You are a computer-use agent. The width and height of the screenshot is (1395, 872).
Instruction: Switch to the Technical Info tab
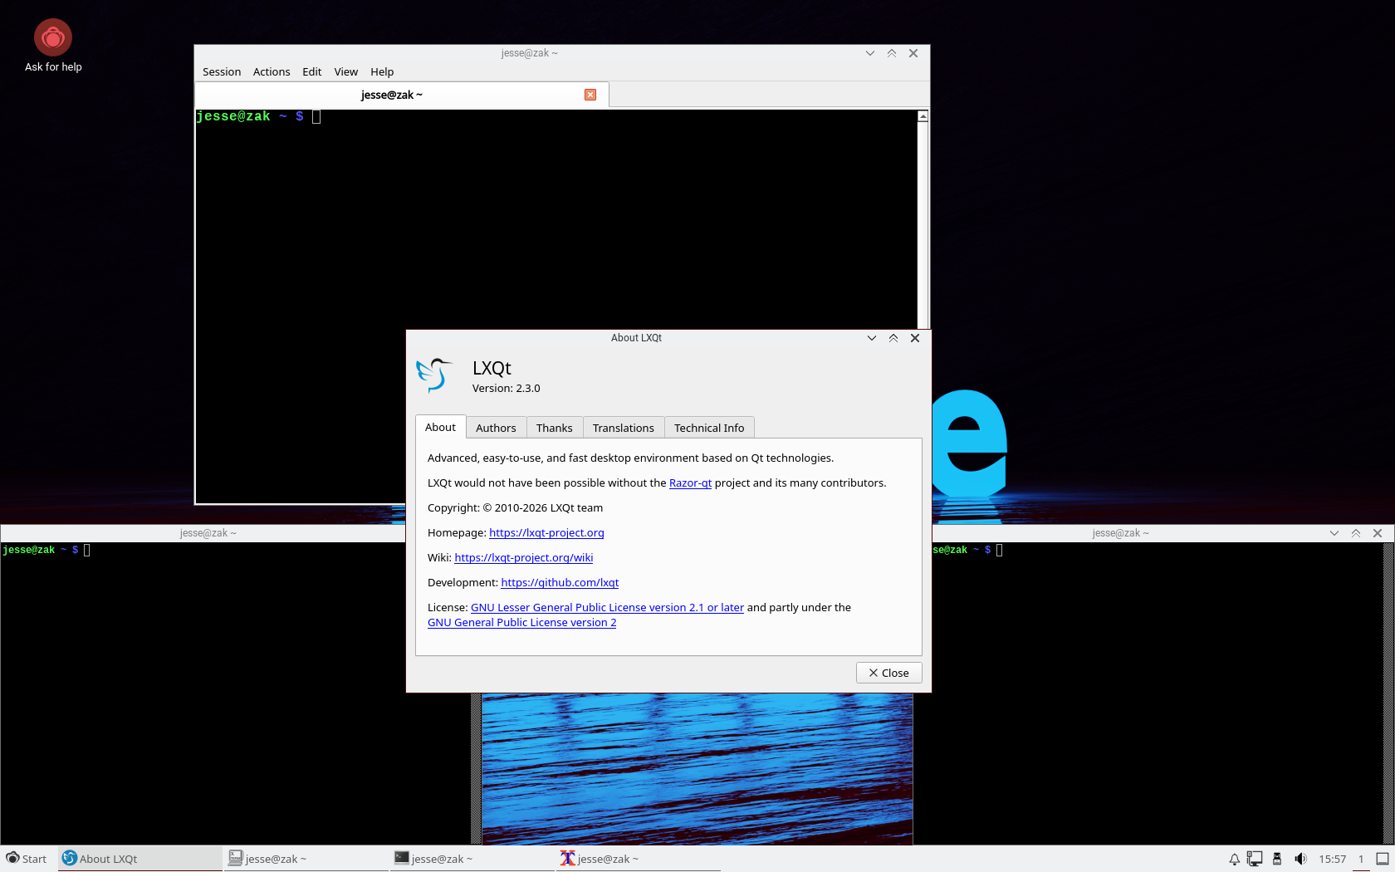[x=709, y=428]
